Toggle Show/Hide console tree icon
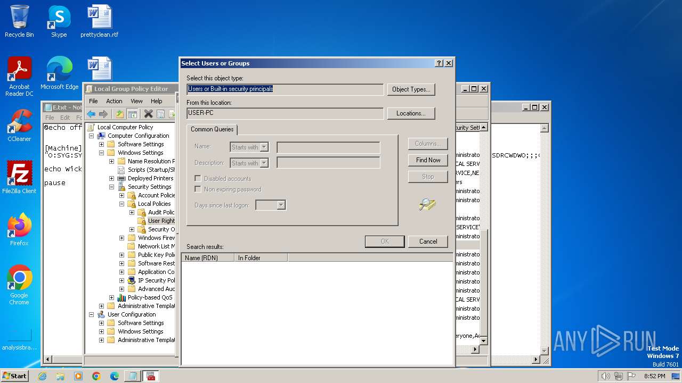This screenshot has height=383, width=682. 133,114
